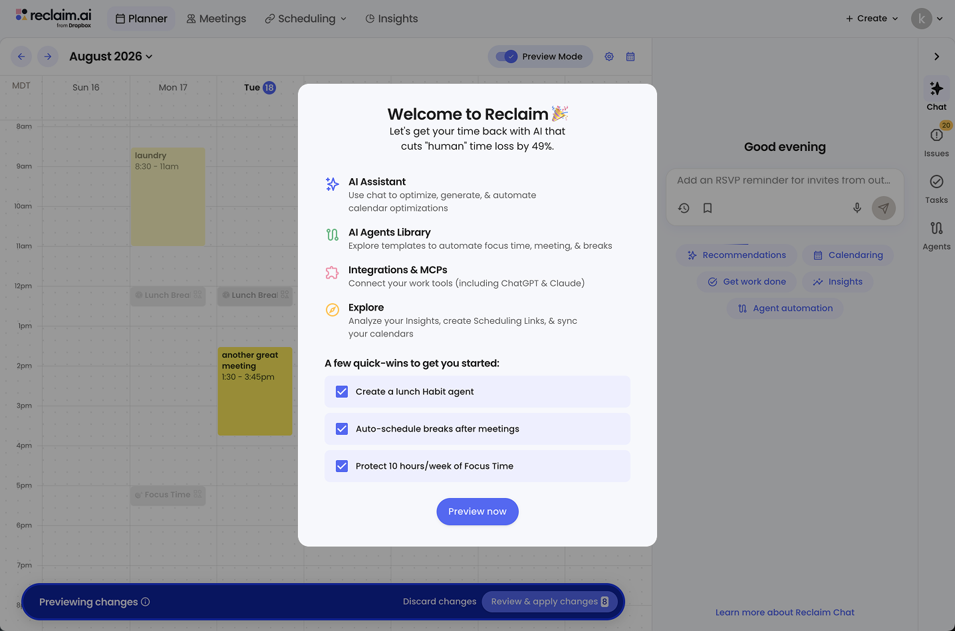
Task: Click Review & apply changes button
Action: (549, 602)
